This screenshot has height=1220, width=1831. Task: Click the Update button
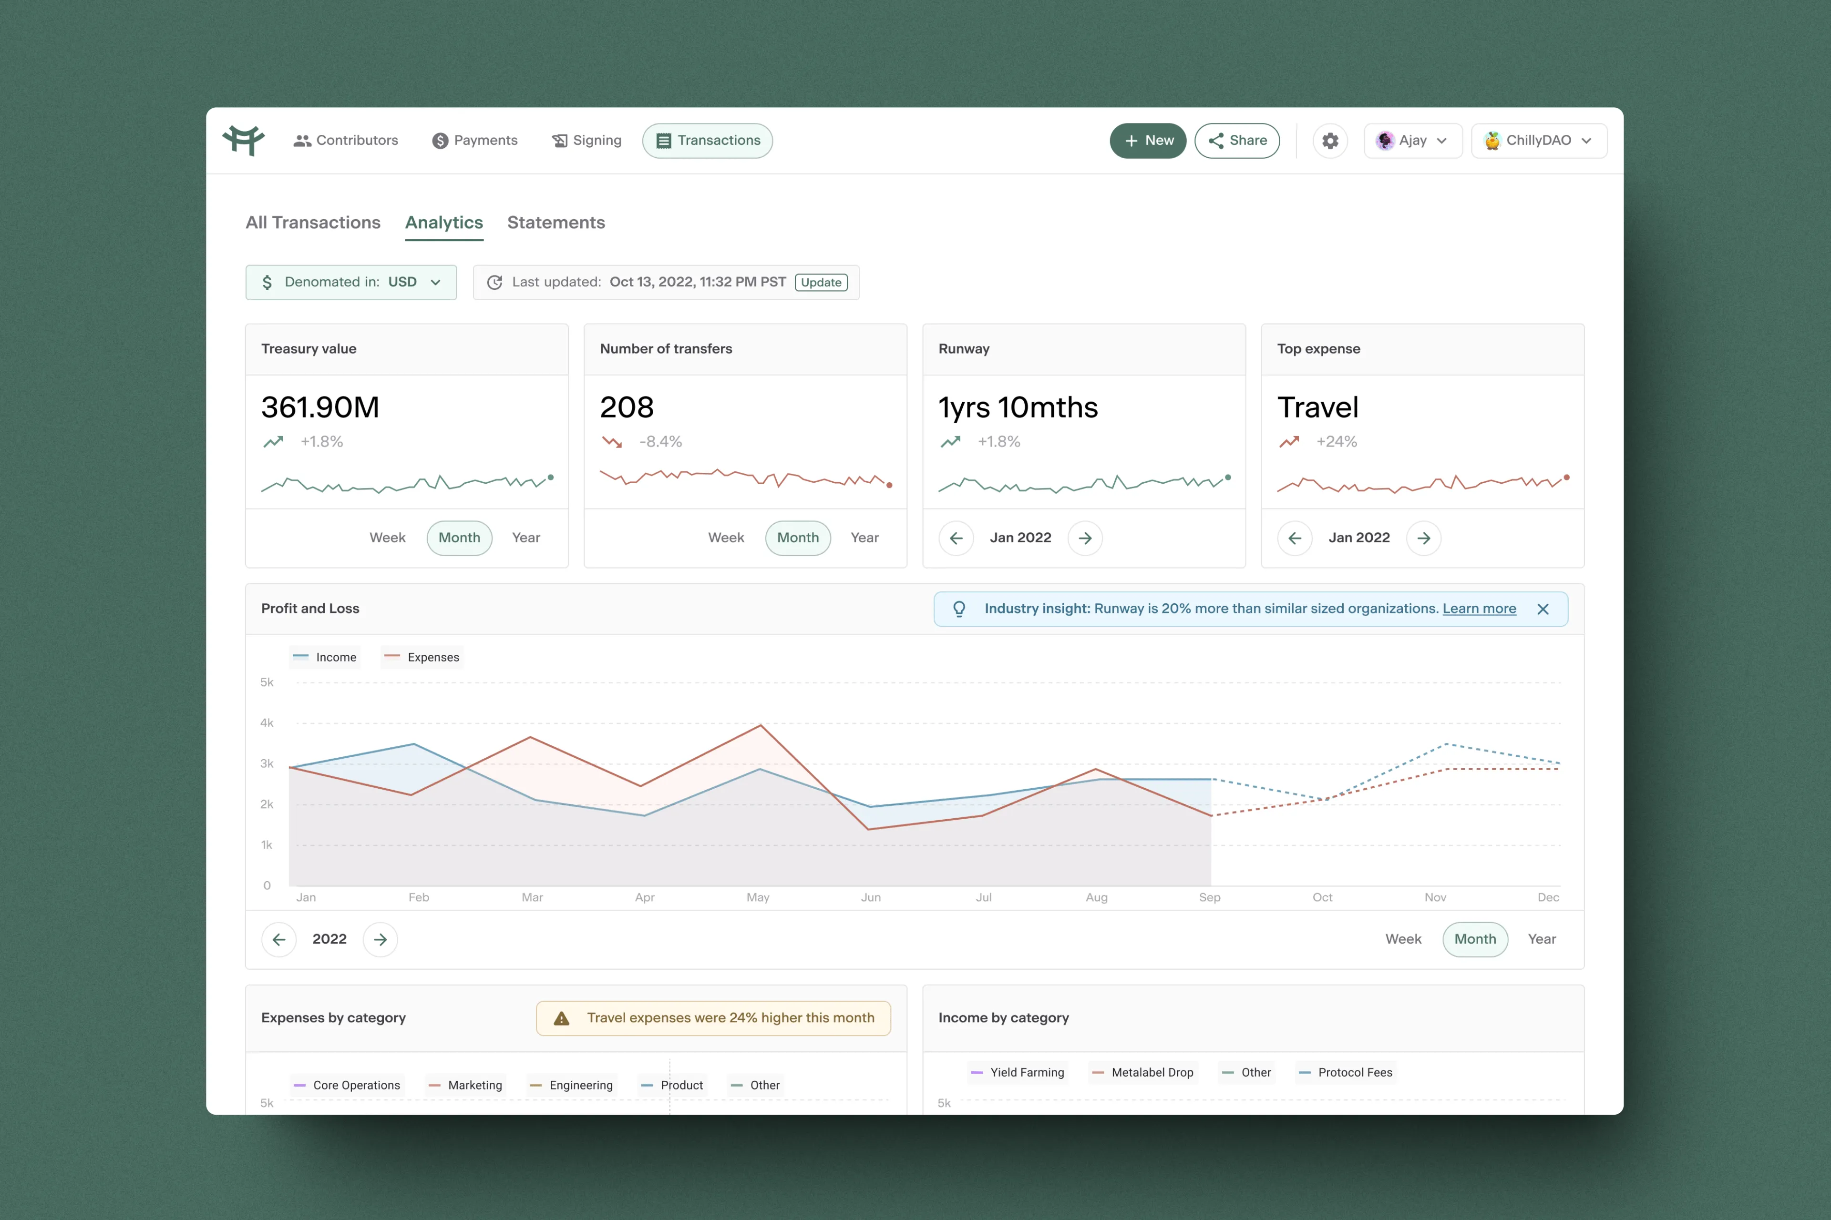821,283
